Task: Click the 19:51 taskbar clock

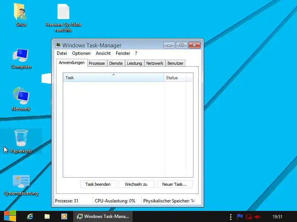Action: (x=277, y=217)
